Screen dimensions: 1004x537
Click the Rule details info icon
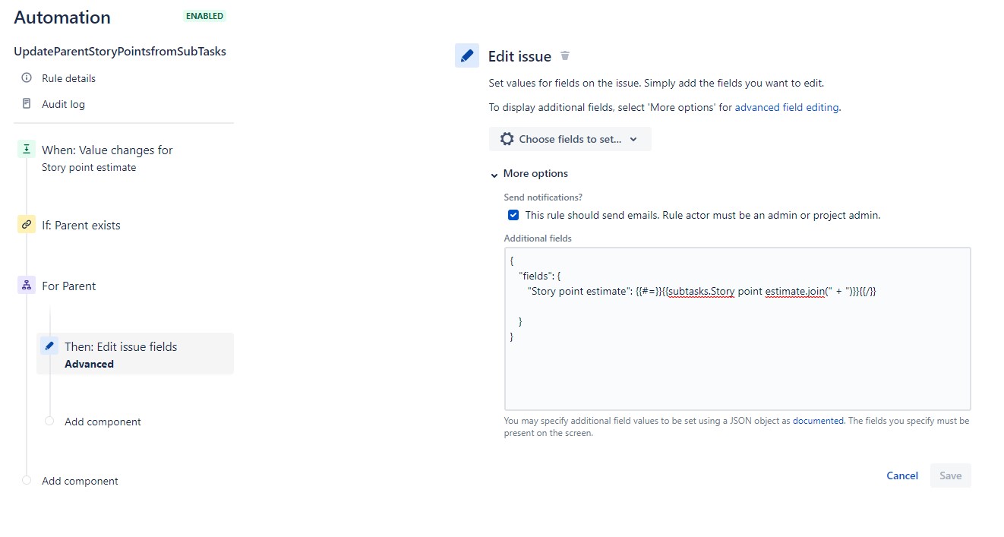click(27, 77)
